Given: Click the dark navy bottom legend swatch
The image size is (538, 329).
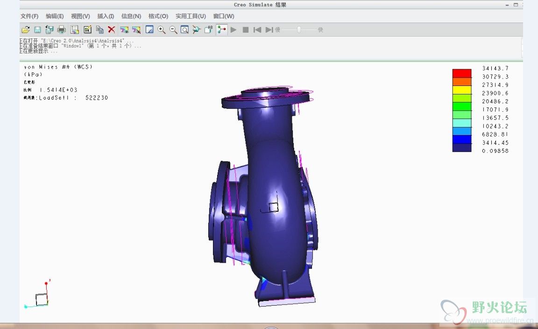Looking at the screenshot, I should [x=462, y=148].
